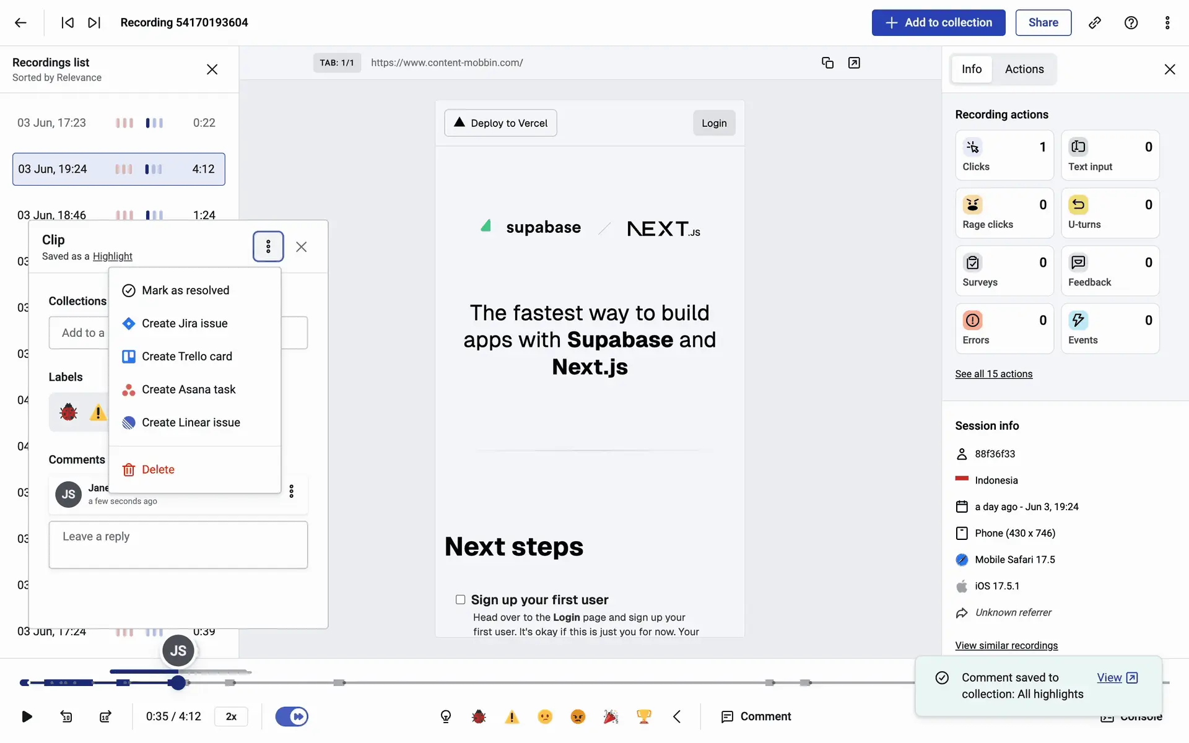
Task: Copy the tab URL icon
Action: (x=827, y=63)
